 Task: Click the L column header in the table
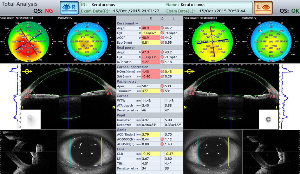[173, 19]
